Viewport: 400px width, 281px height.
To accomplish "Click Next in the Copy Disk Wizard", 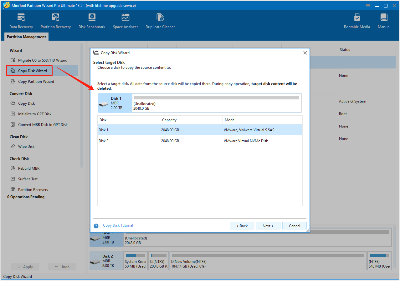I will (268, 226).
